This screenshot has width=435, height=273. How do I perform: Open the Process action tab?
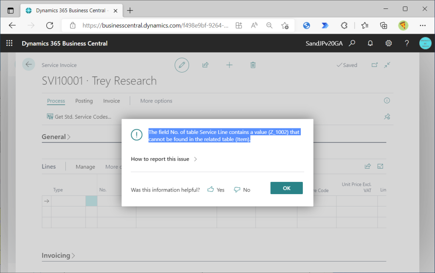[x=56, y=101]
